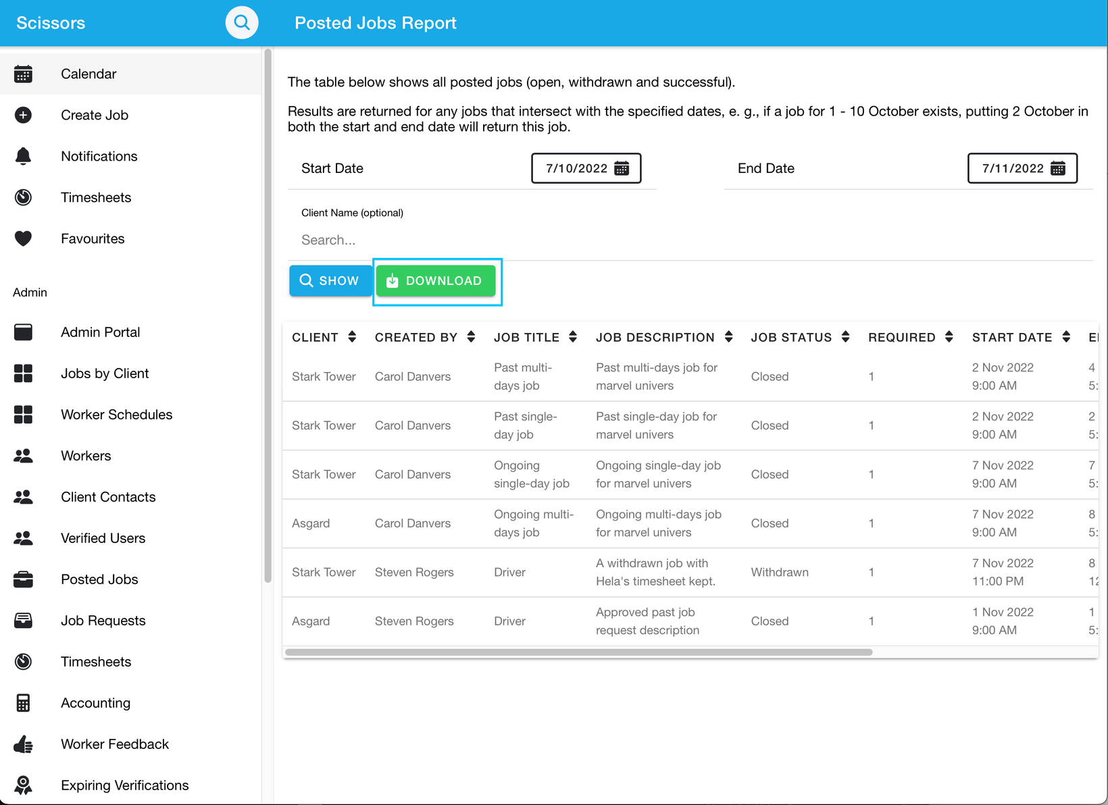Click the End Date field 7/11/2022
1108x805 pixels.
pos(1023,168)
